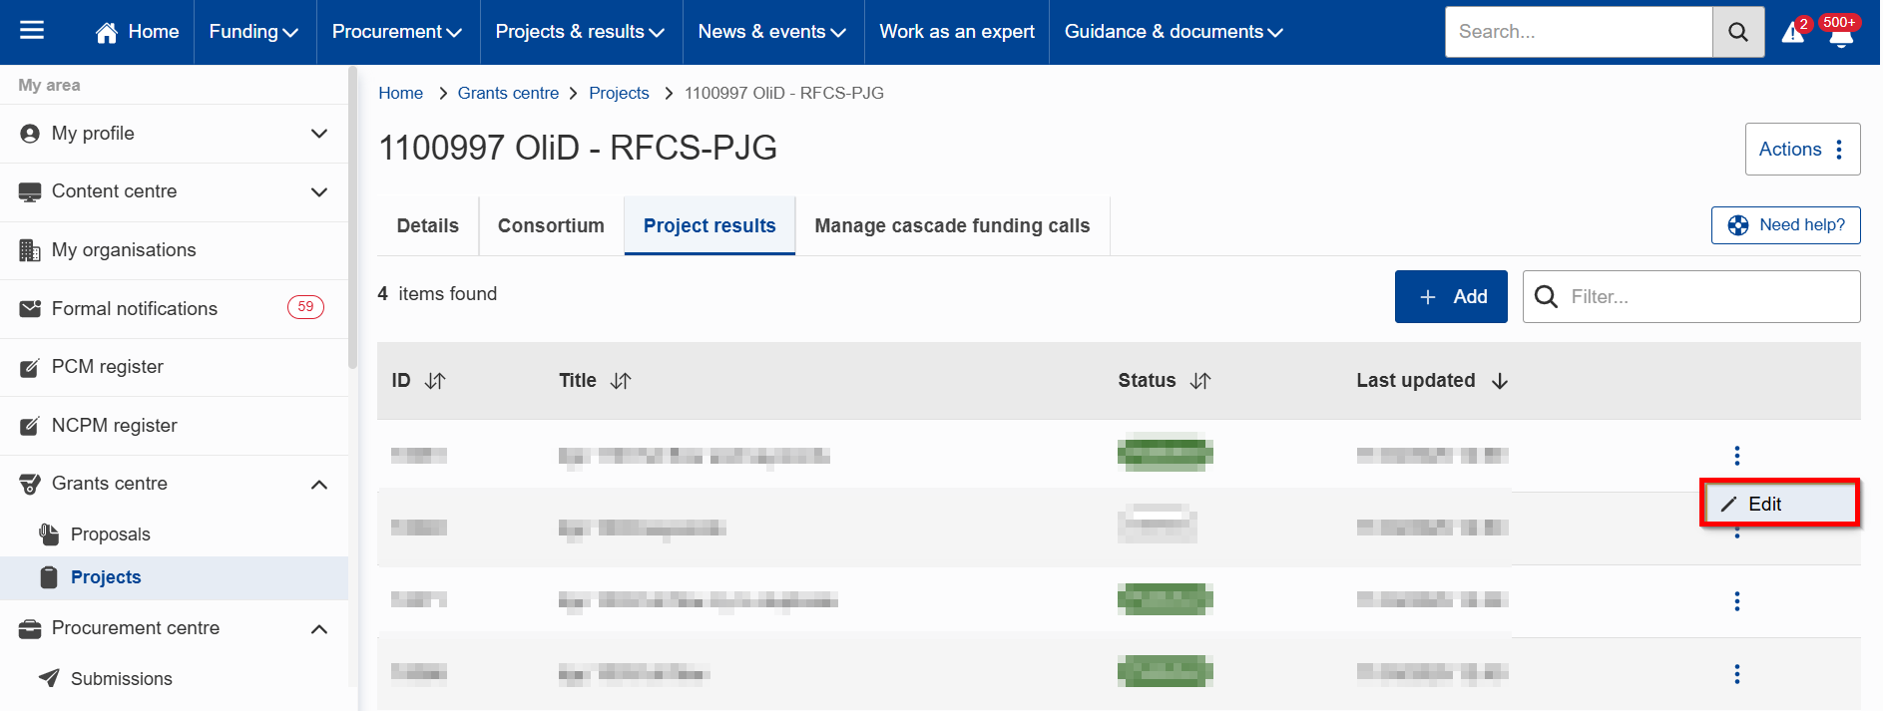1883x711 pixels.
Task: Open the alert warning notifications icon
Action: 1793,32
